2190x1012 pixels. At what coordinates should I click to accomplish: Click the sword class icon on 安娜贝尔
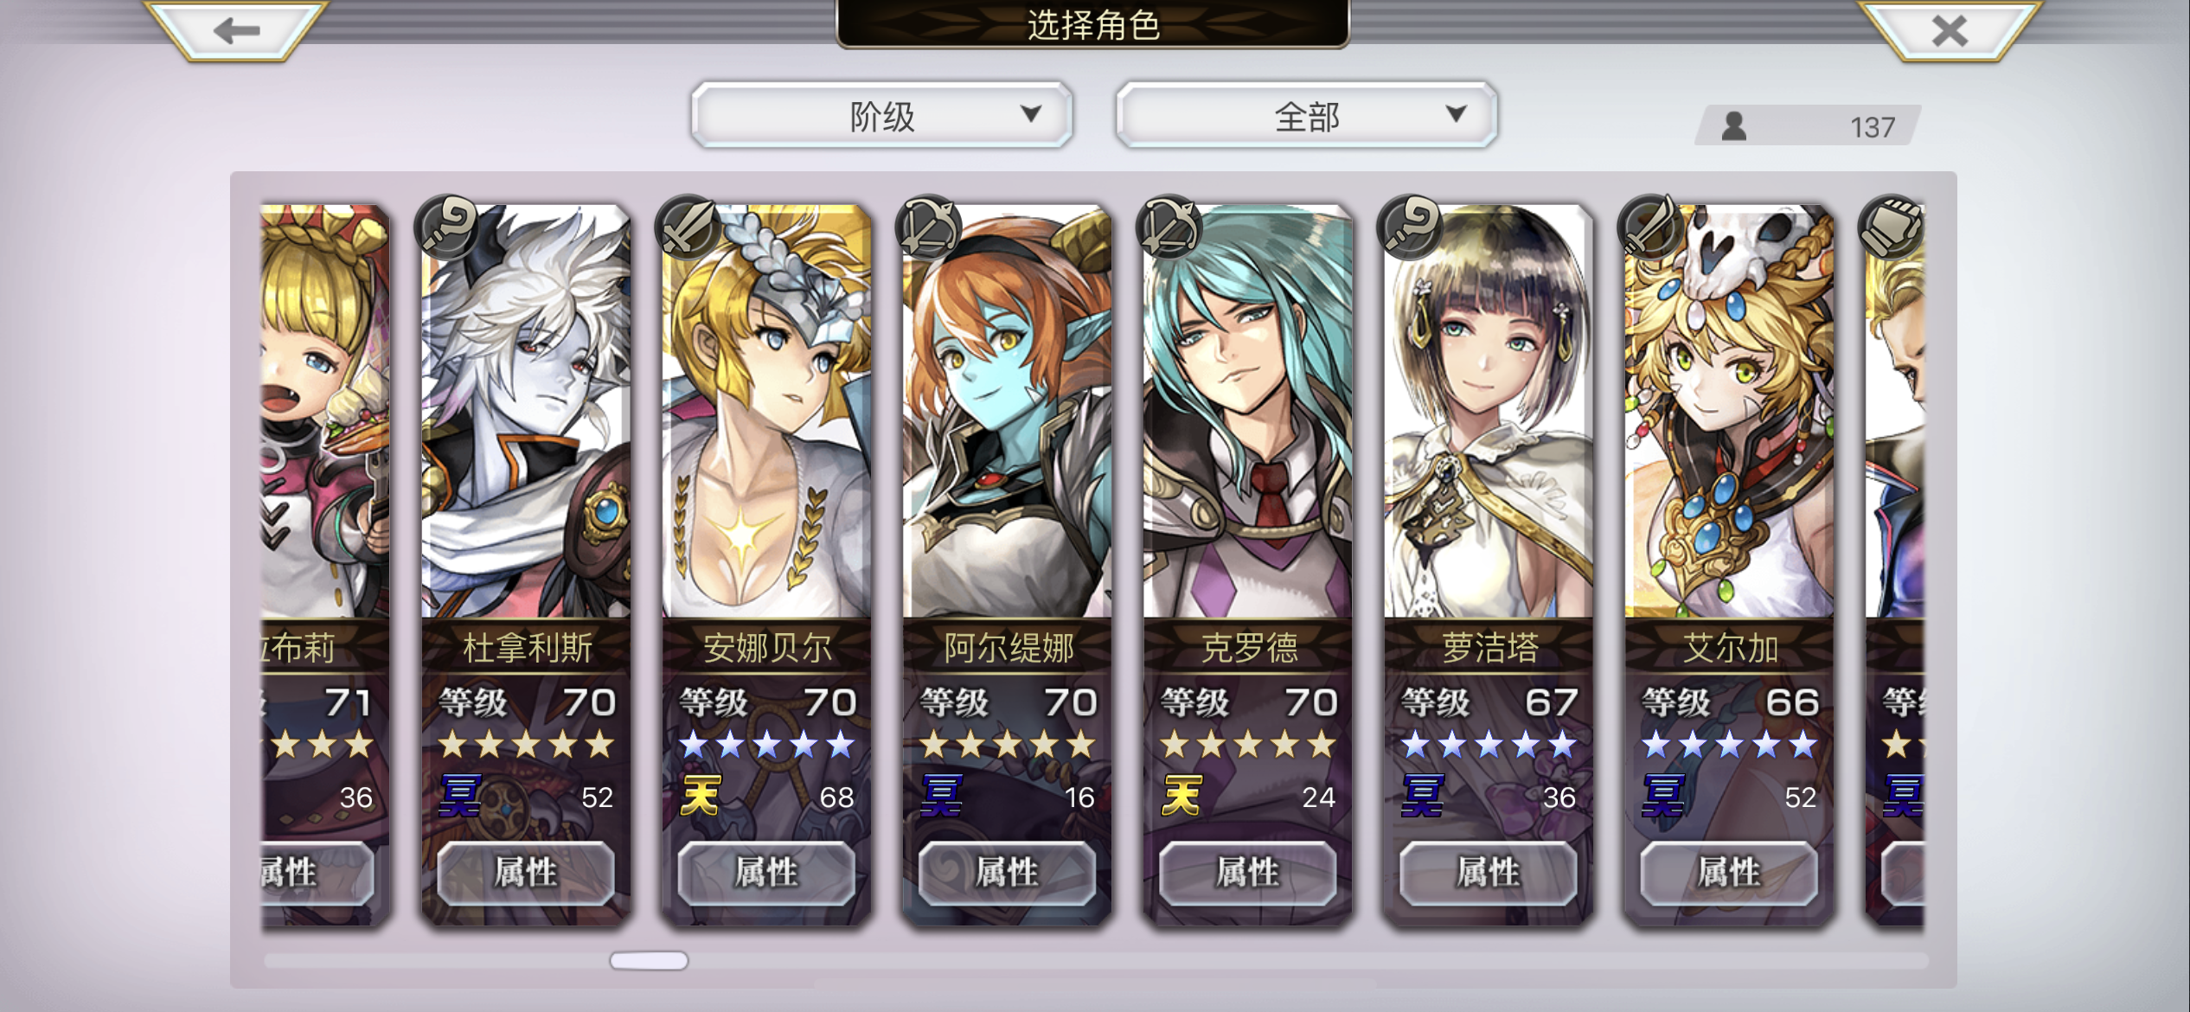click(x=688, y=227)
